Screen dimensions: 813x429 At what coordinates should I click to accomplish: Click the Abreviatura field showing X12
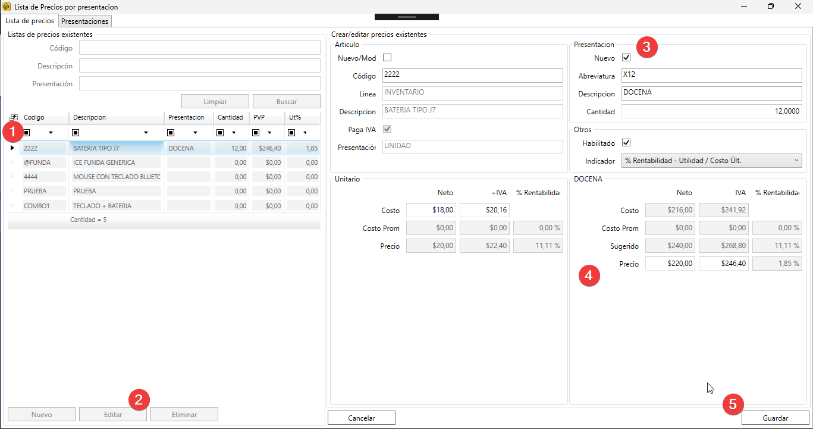pyautogui.click(x=712, y=76)
